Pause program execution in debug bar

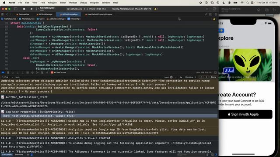[8, 73]
